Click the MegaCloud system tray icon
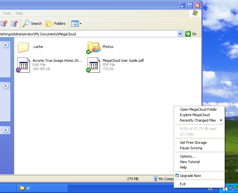Image resolution: width=238 pixels, height=193 pixels. click(225, 188)
